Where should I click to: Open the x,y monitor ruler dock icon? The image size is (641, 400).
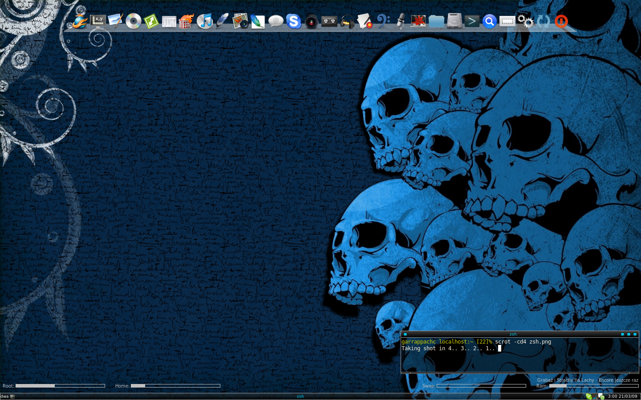(98, 21)
